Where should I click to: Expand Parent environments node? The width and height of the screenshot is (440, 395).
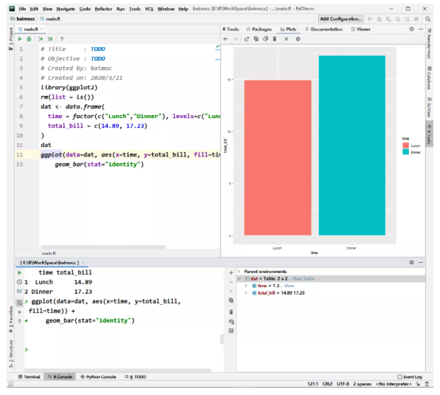pos(239,272)
